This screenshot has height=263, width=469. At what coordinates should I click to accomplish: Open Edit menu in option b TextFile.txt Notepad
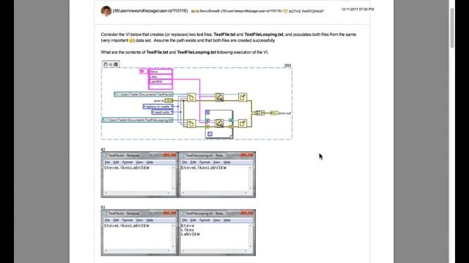point(116,220)
